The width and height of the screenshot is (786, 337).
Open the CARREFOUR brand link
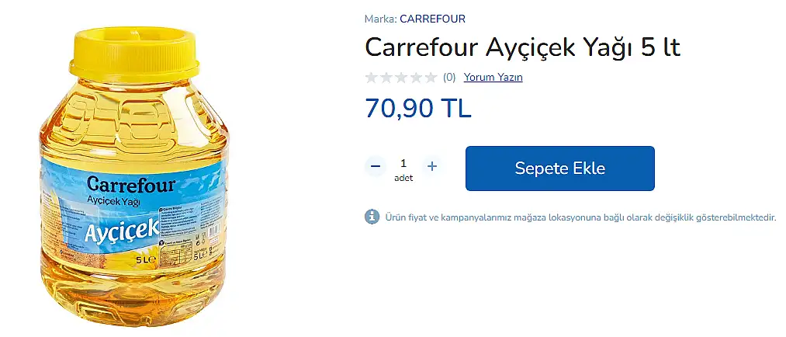coord(432,19)
